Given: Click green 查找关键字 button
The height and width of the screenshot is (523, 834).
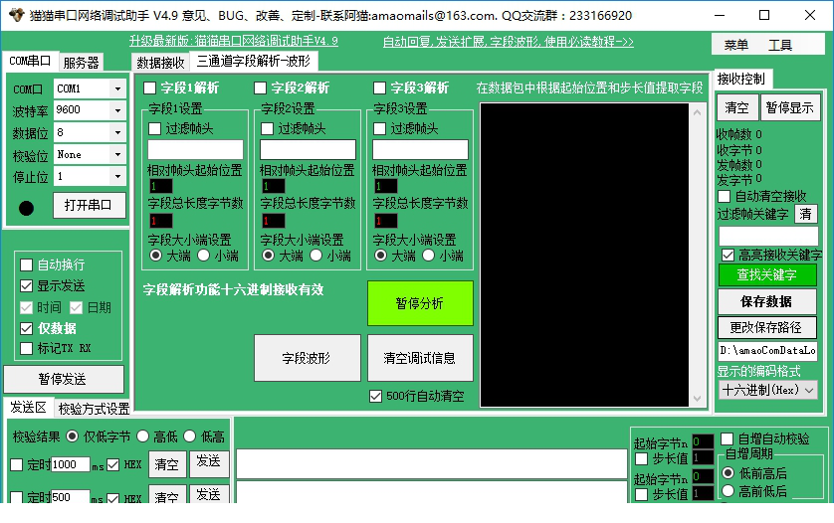Looking at the screenshot, I should 767,274.
